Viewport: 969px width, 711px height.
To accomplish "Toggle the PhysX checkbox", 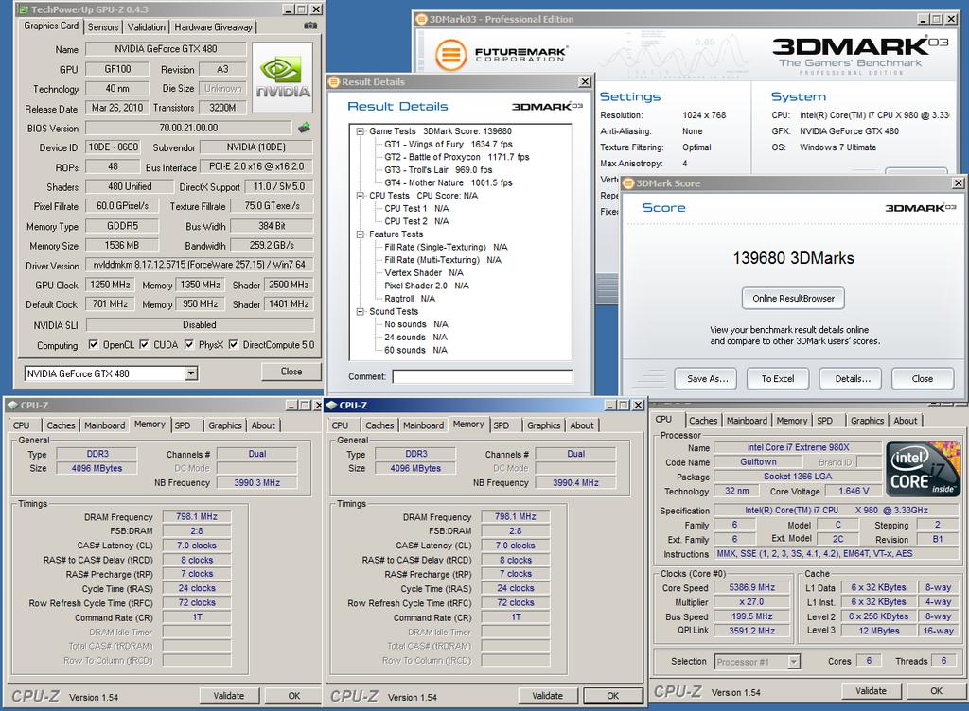I will 188,344.
